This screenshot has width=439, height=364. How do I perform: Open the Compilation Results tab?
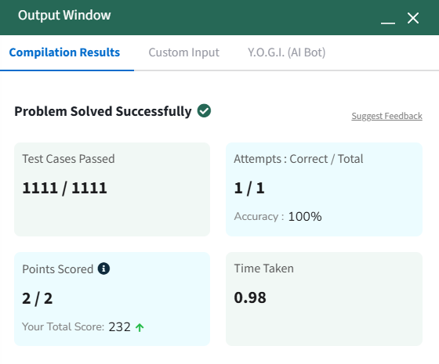click(64, 52)
